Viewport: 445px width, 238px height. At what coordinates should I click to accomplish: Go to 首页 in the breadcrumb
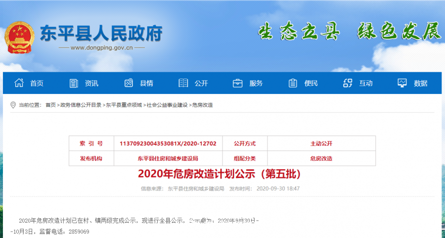pos(50,105)
